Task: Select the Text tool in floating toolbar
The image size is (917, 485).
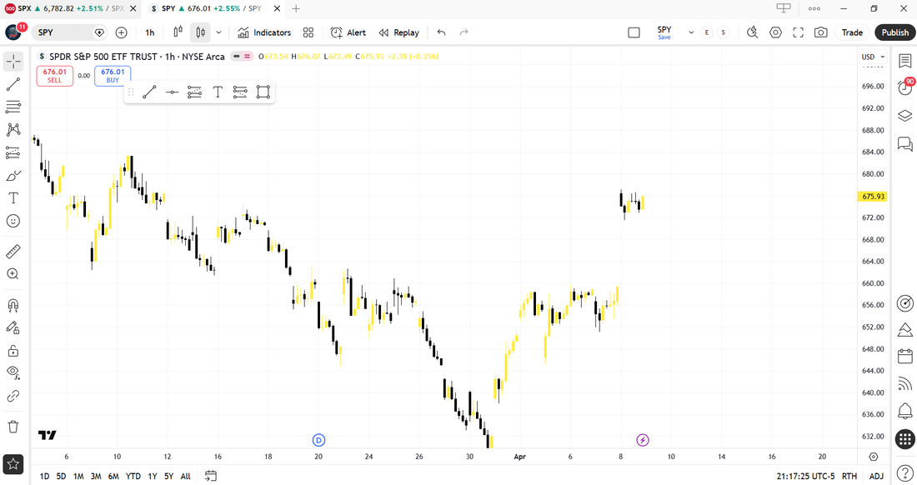Action: (218, 92)
